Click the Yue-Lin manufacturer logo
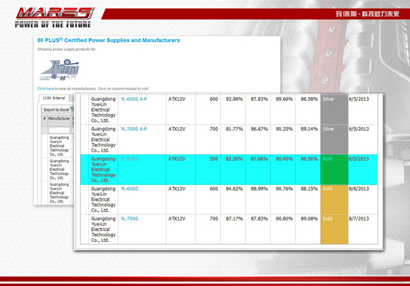Screen dimensions: 410x286 (59, 70)
